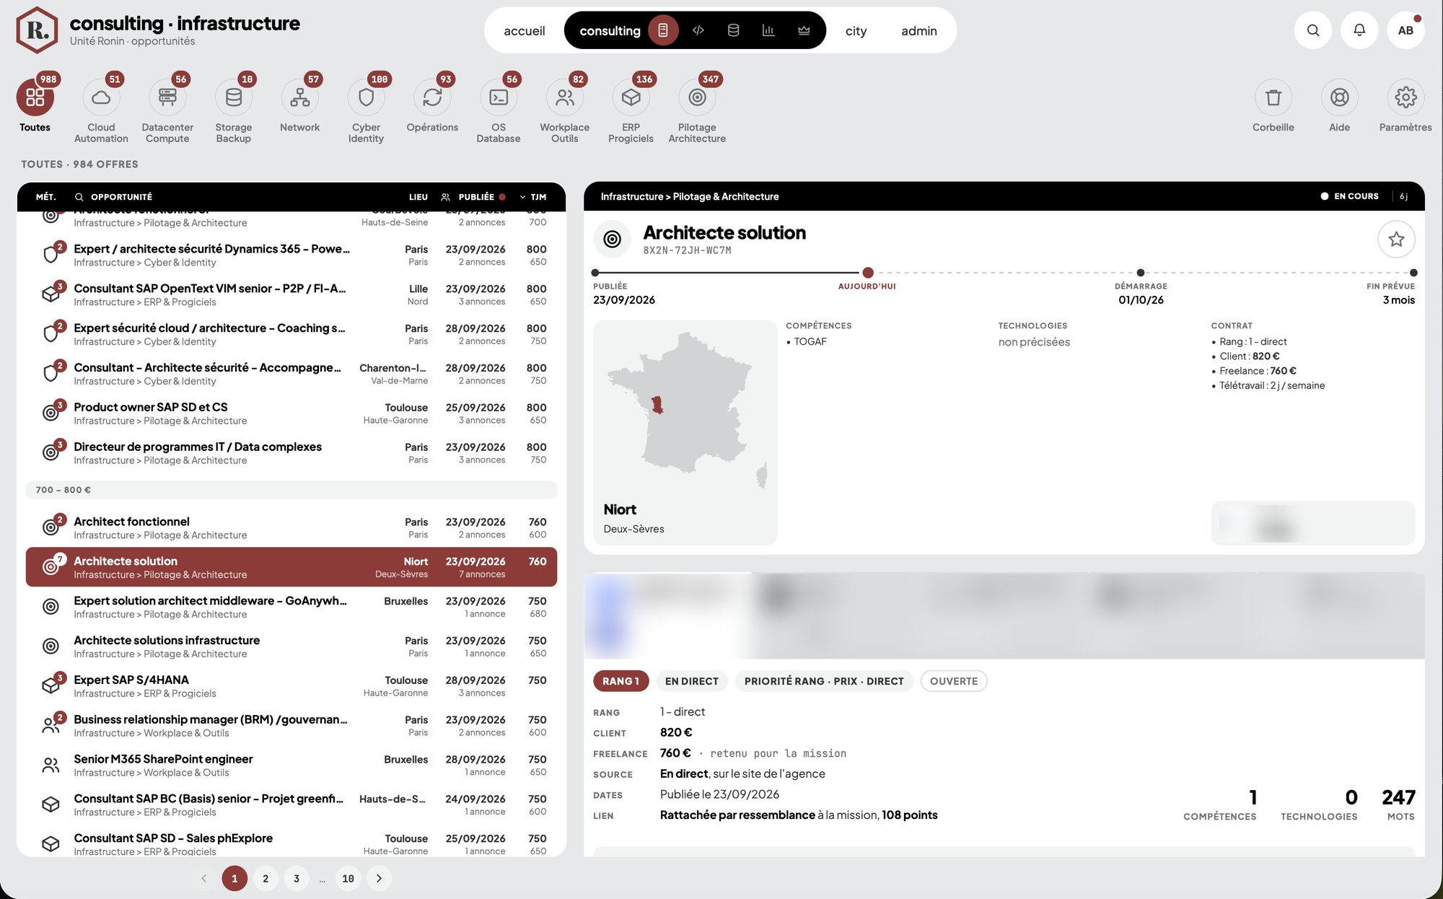Toggle favorite star on Architecte solution
The image size is (1443, 899).
click(x=1396, y=239)
